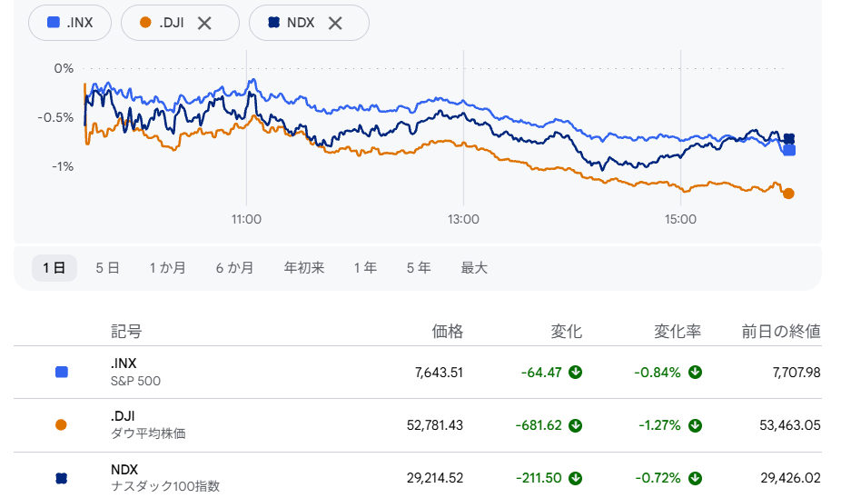Show the 最大 maximum range
The height and width of the screenshot is (498, 841).
click(x=474, y=268)
